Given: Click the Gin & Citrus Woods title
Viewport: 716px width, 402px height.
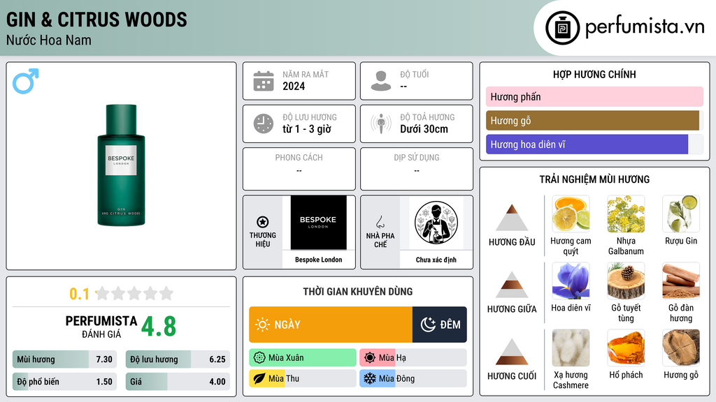Looking at the screenshot, I should 96,20.
